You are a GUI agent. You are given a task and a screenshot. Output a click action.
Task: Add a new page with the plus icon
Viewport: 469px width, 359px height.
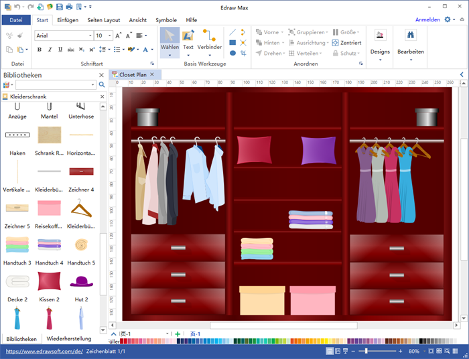pos(178,334)
